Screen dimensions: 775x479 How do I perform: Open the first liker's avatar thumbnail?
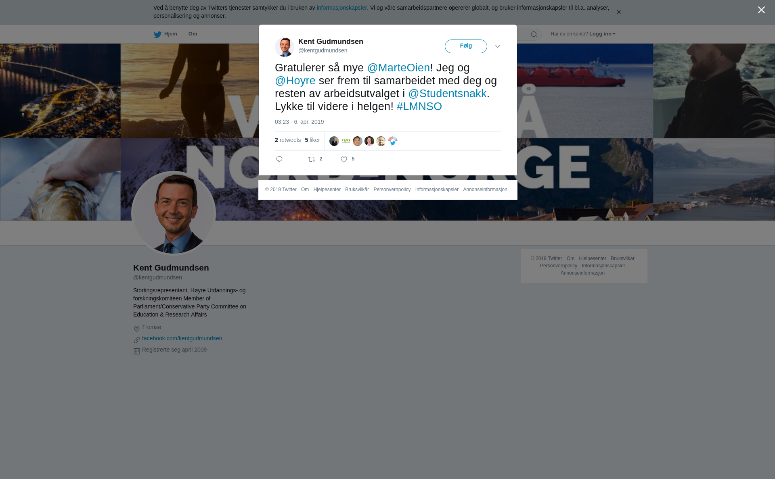click(334, 141)
